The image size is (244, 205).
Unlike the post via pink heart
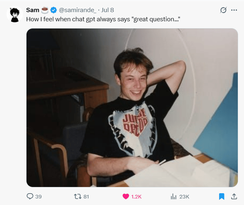pyautogui.click(x=126, y=196)
